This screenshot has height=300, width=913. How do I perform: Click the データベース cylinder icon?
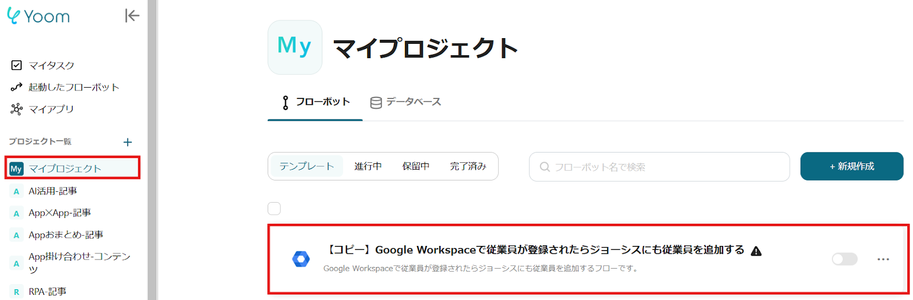pyautogui.click(x=376, y=102)
